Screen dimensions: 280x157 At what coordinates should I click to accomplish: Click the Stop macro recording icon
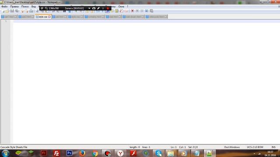click(137, 11)
